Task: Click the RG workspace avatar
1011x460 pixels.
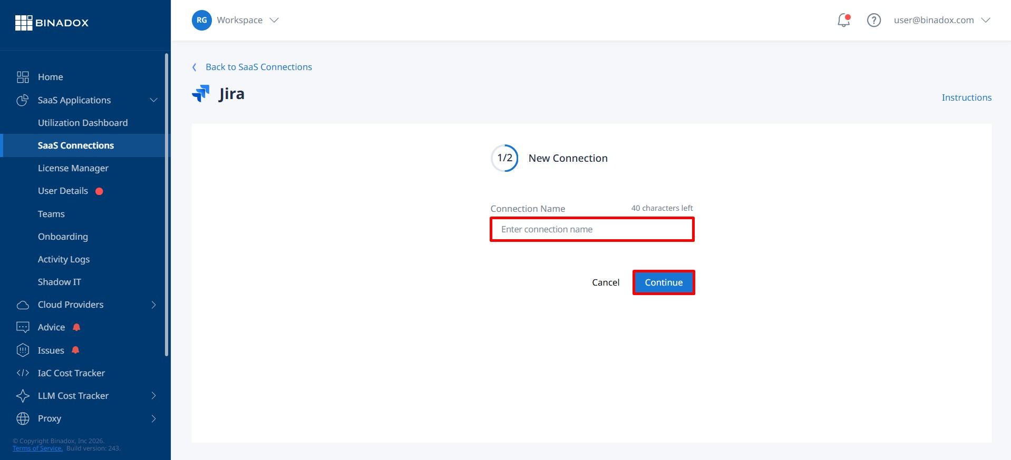Action: tap(201, 20)
